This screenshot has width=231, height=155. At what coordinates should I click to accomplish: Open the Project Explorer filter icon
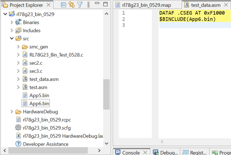[x=80, y=5]
